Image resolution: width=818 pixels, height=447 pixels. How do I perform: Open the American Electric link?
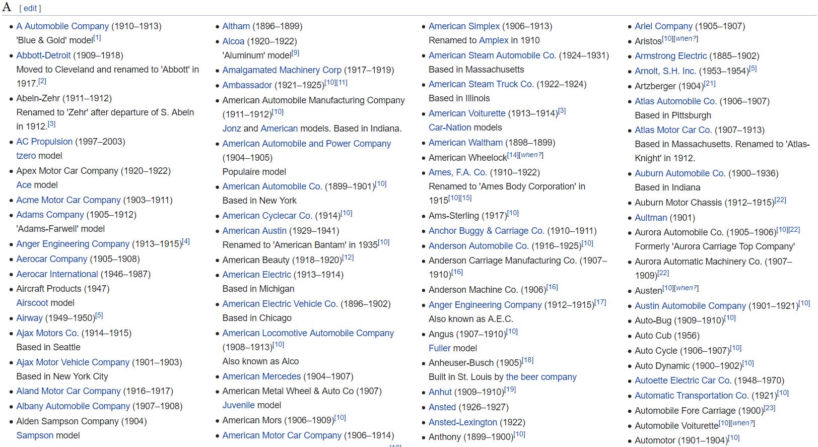[x=256, y=275]
